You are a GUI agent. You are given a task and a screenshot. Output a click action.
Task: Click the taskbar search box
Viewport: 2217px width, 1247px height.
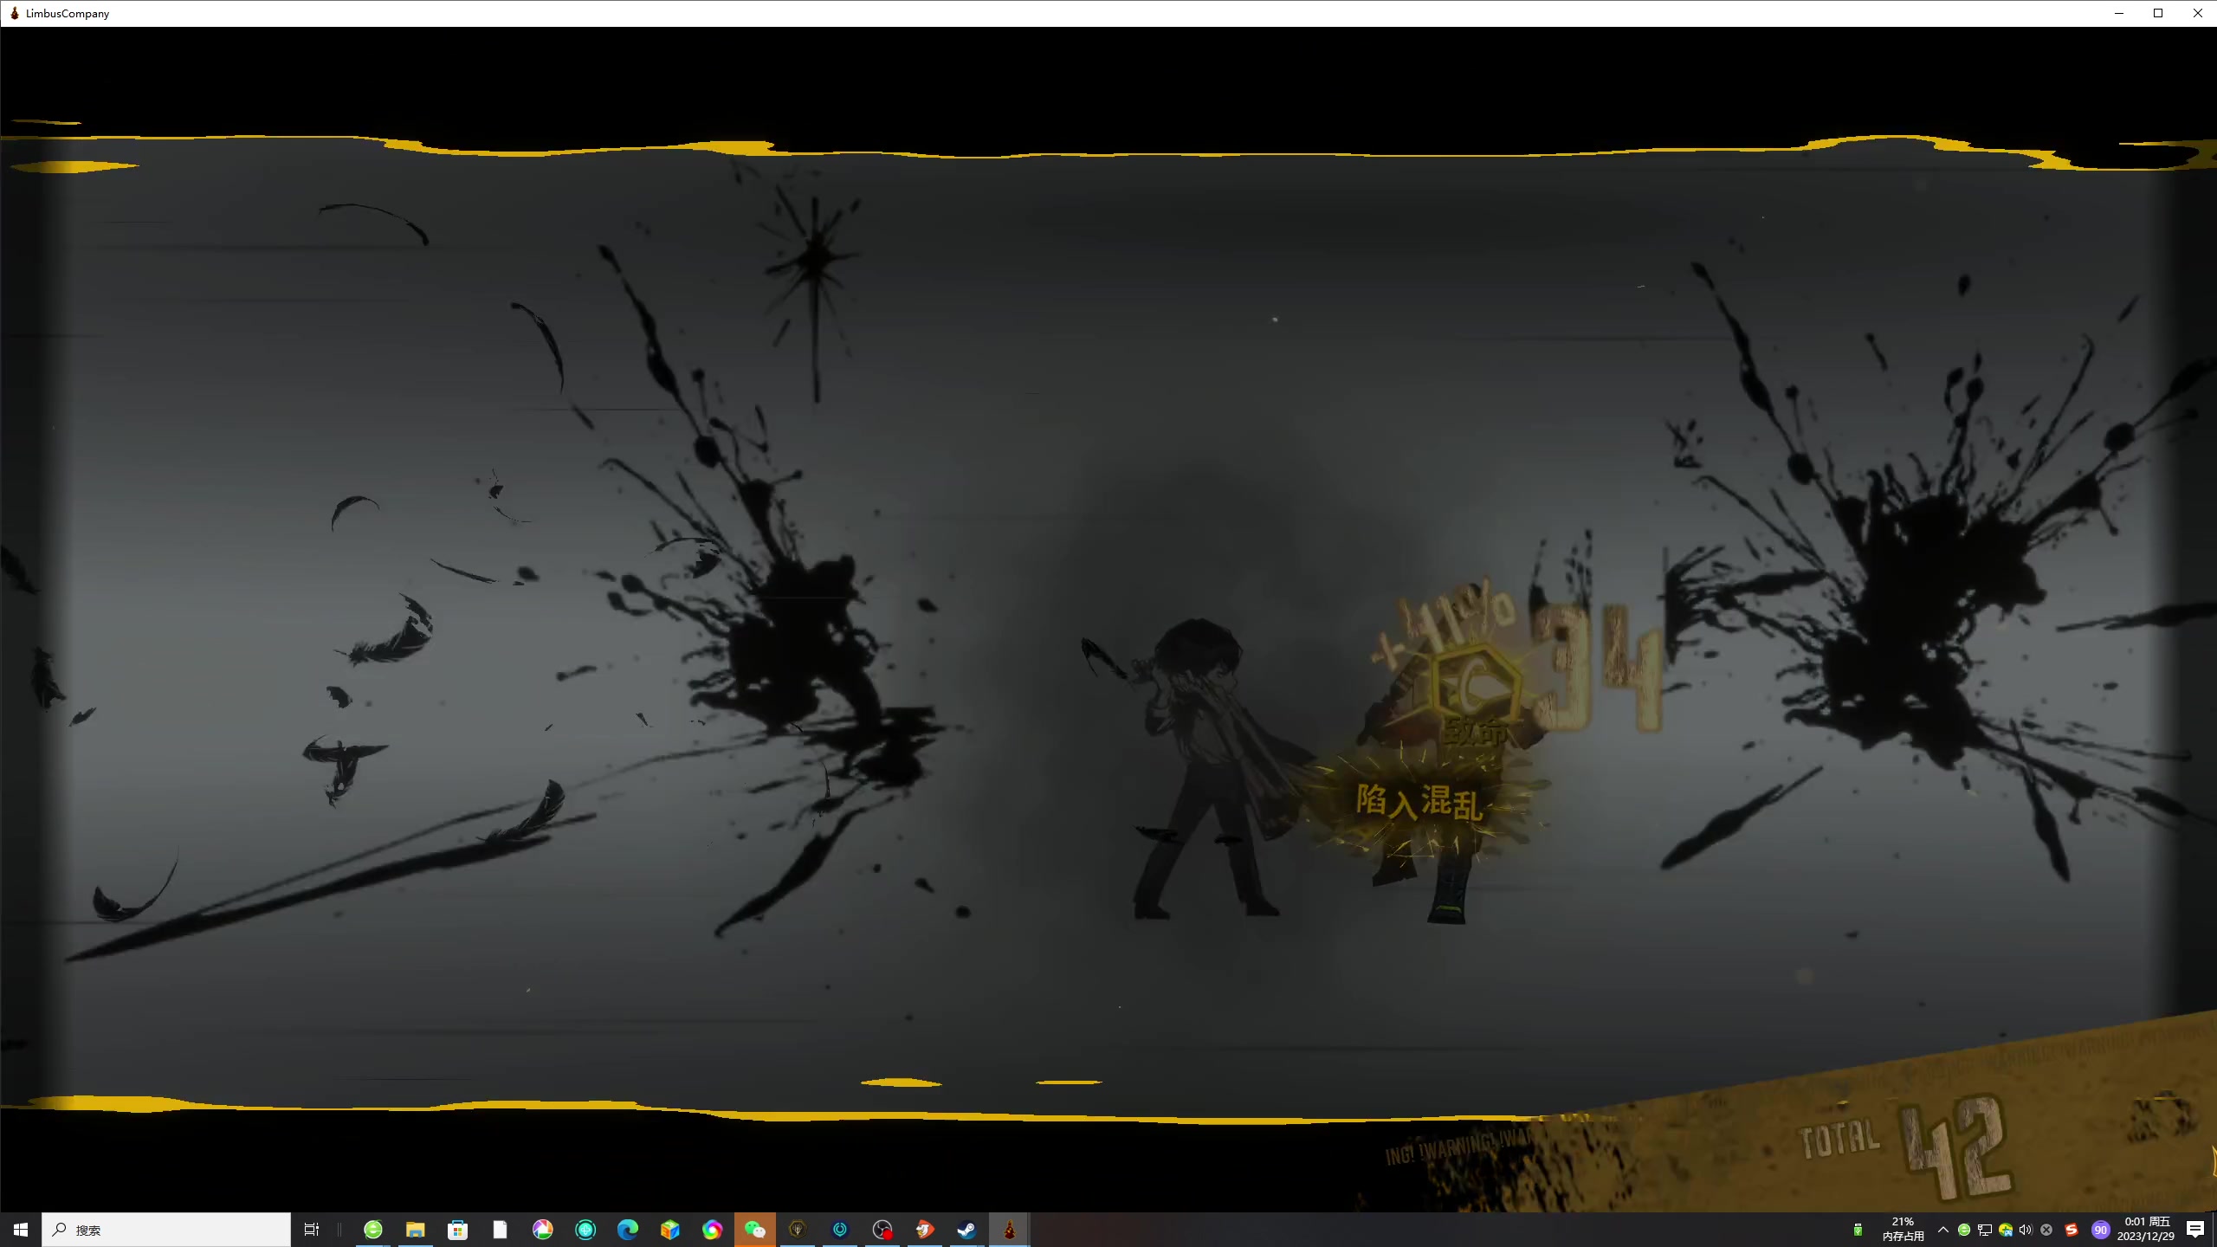click(x=166, y=1230)
